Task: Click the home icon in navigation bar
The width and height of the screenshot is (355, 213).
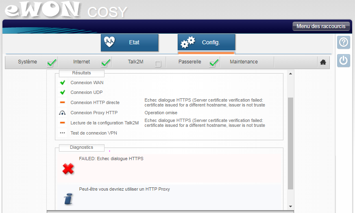Action: tap(323, 62)
